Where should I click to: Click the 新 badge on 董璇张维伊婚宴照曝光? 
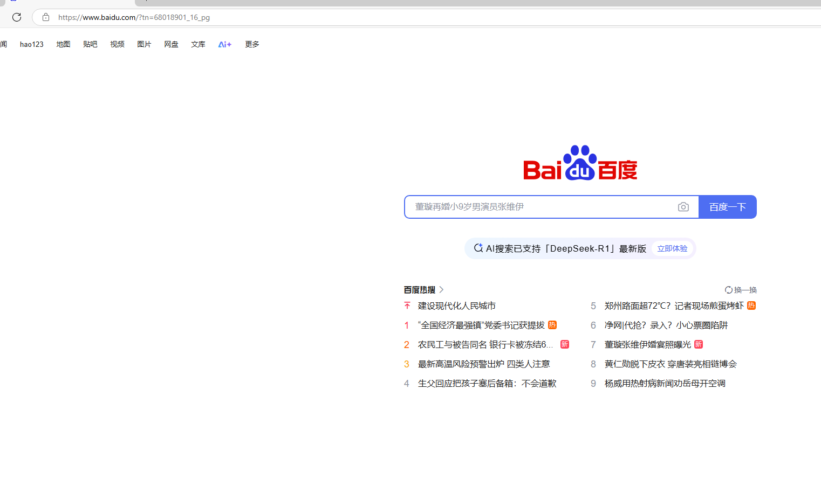click(x=699, y=344)
